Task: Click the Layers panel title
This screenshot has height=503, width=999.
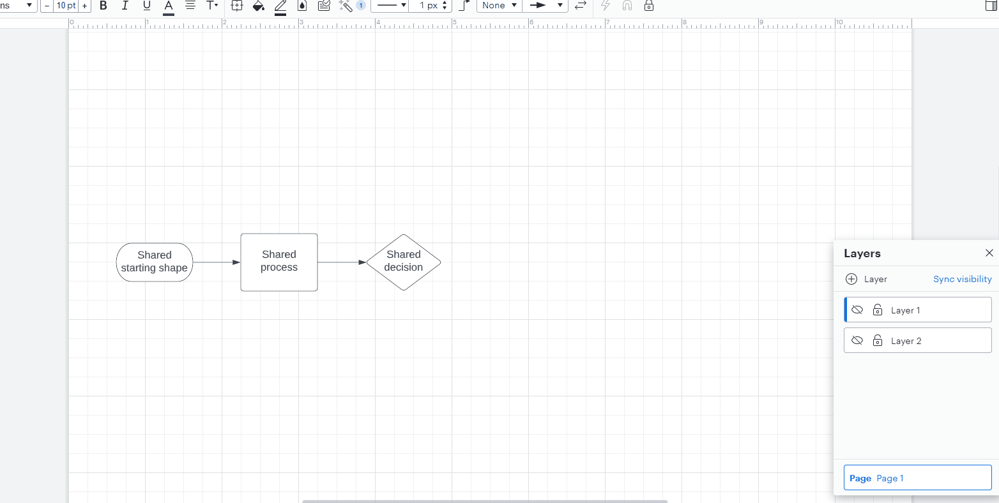Action: [x=862, y=253]
